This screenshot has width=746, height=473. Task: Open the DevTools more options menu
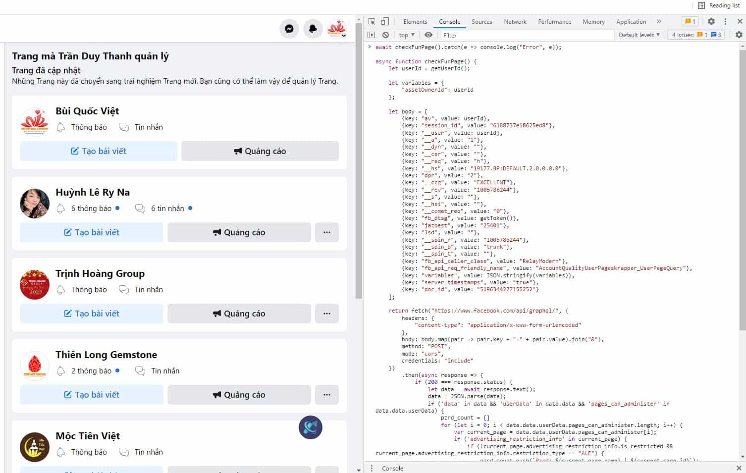point(725,21)
